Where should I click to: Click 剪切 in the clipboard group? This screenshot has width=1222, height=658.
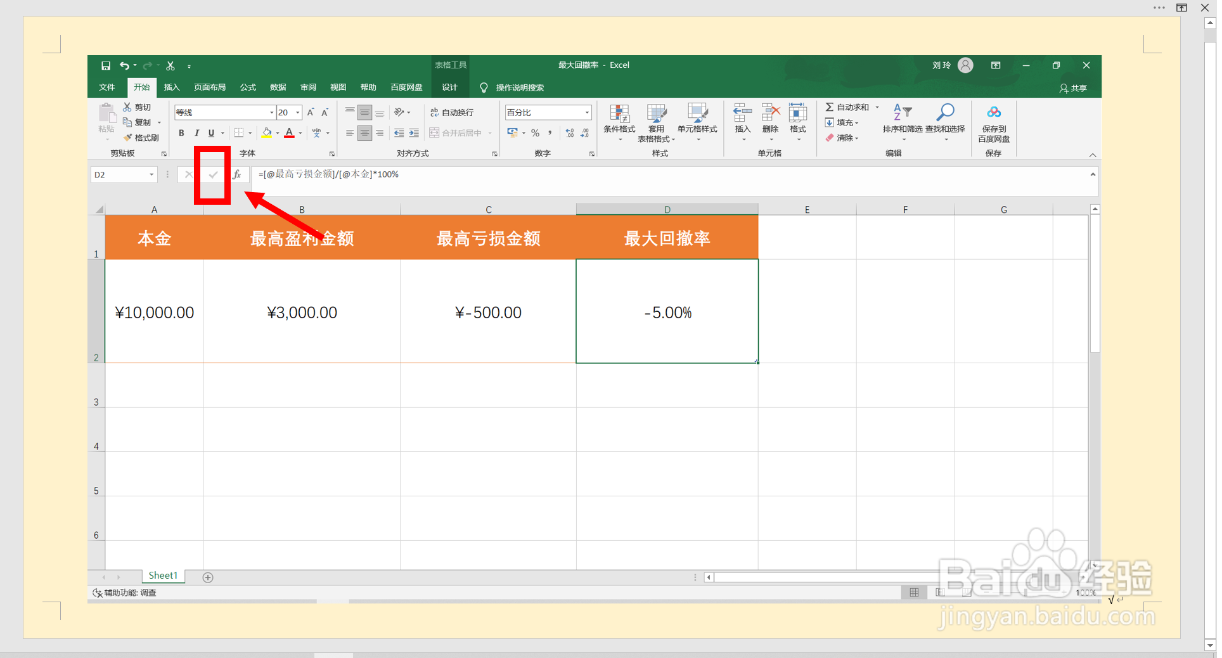tap(137, 107)
